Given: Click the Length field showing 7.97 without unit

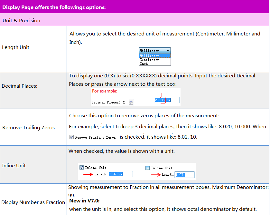Looking at the screenshot, I should pyautogui.click(x=184, y=174).
